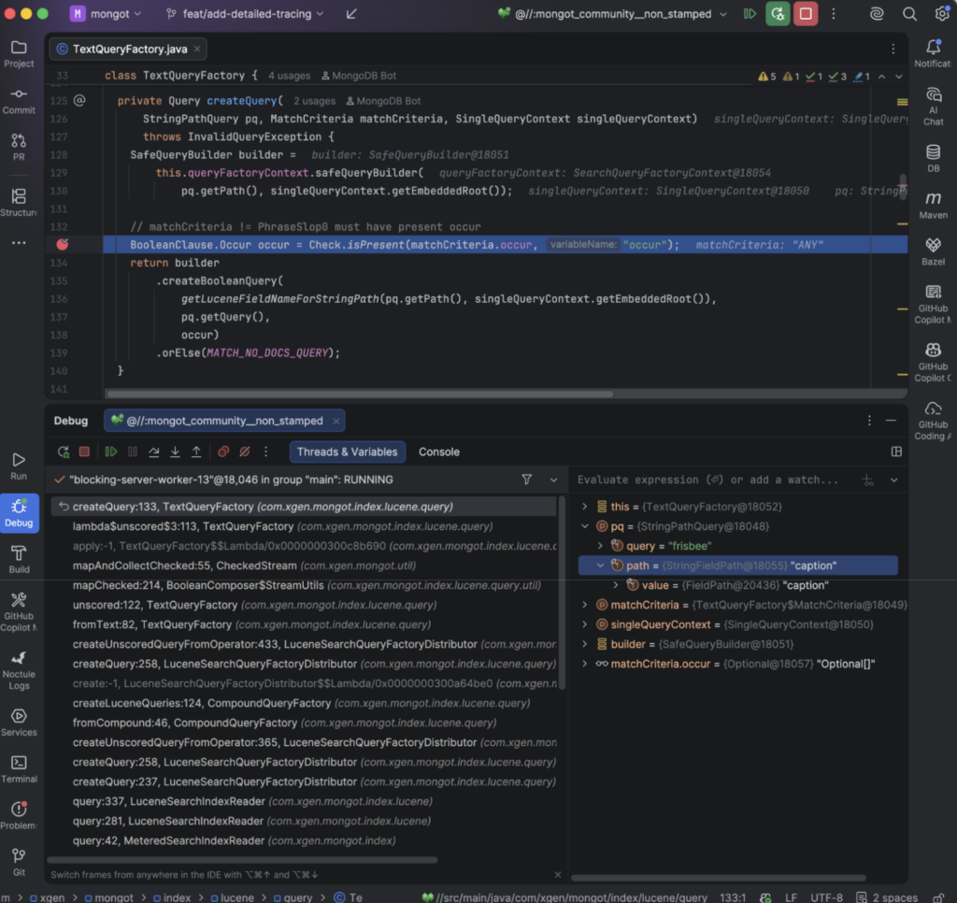This screenshot has height=903, width=957.
Task: Expand the matchCriteria.occur watch node
Action: click(585, 664)
